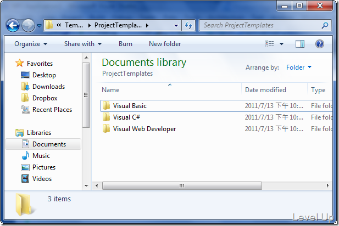Screen dimensions: 339x226
Task: Click the Music note icon
Action: click(25, 155)
